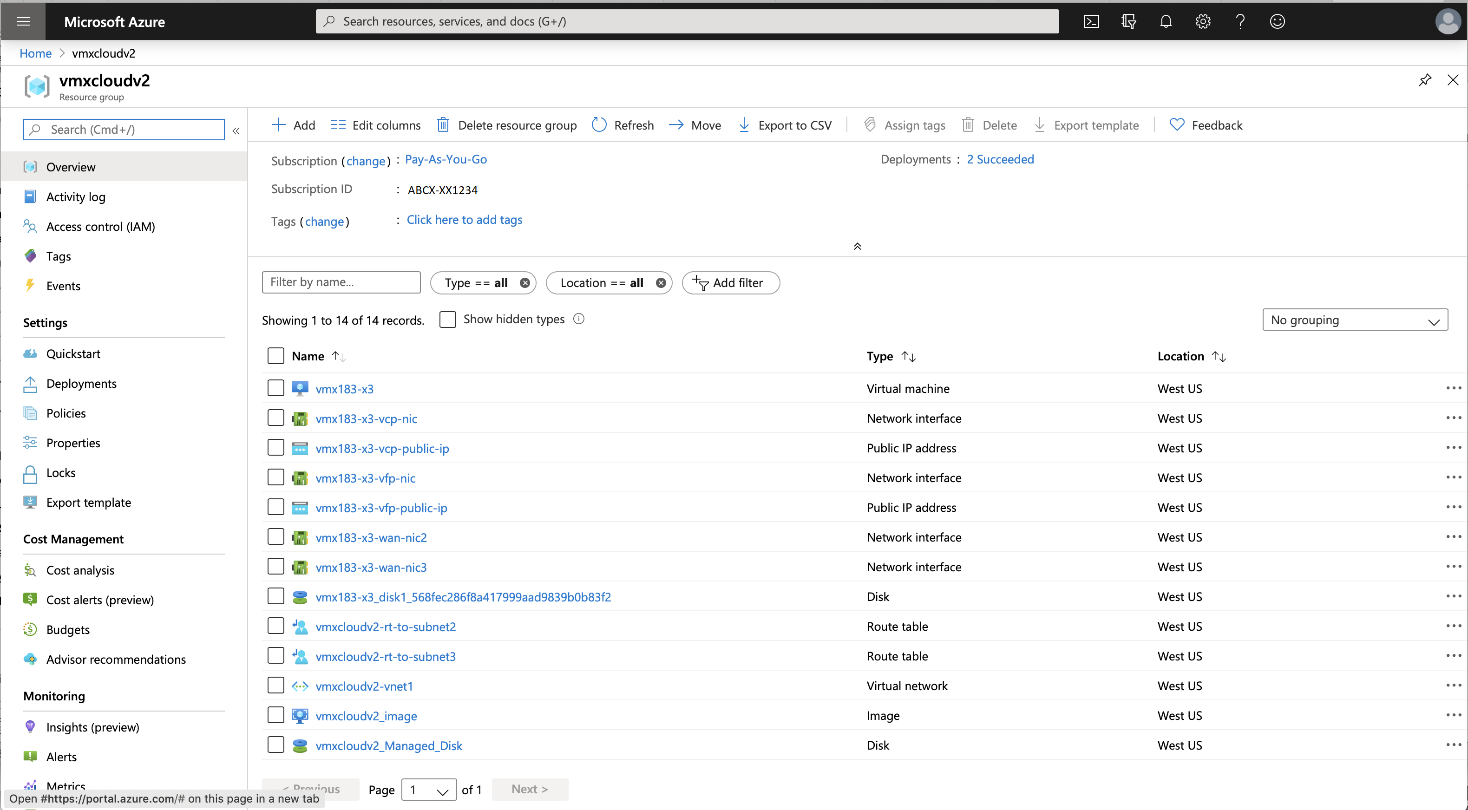
Task: Click the Filter by name field
Action: pyautogui.click(x=341, y=282)
